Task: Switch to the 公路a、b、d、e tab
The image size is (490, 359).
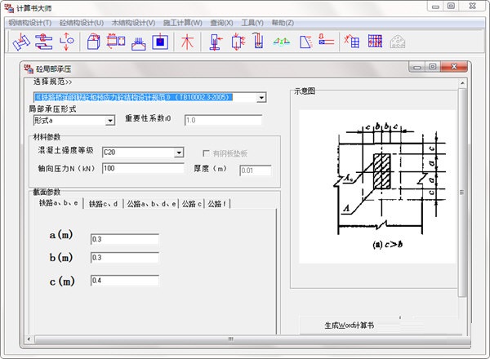Action: [151, 204]
